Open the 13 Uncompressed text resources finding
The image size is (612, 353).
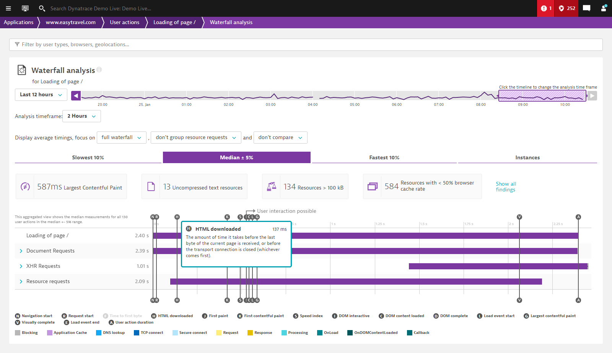pyautogui.click(x=194, y=186)
